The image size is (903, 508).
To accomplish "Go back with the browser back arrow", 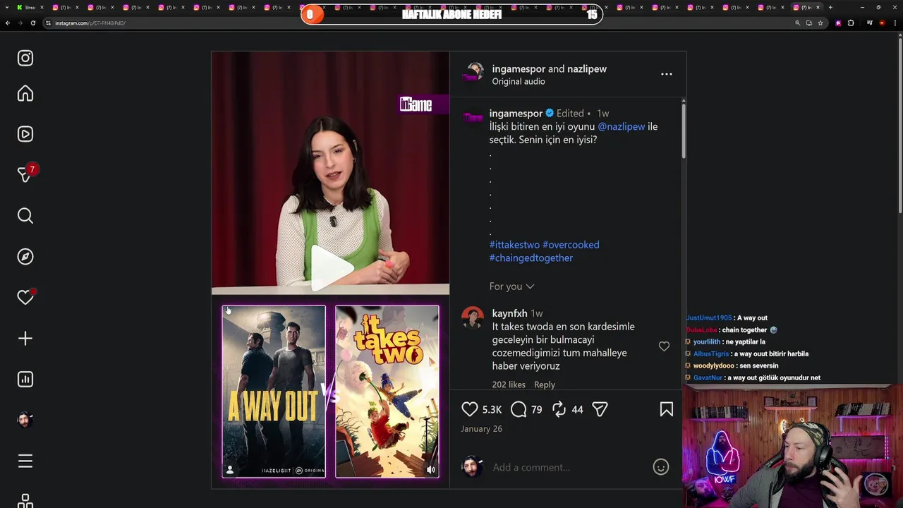I will [8, 23].
